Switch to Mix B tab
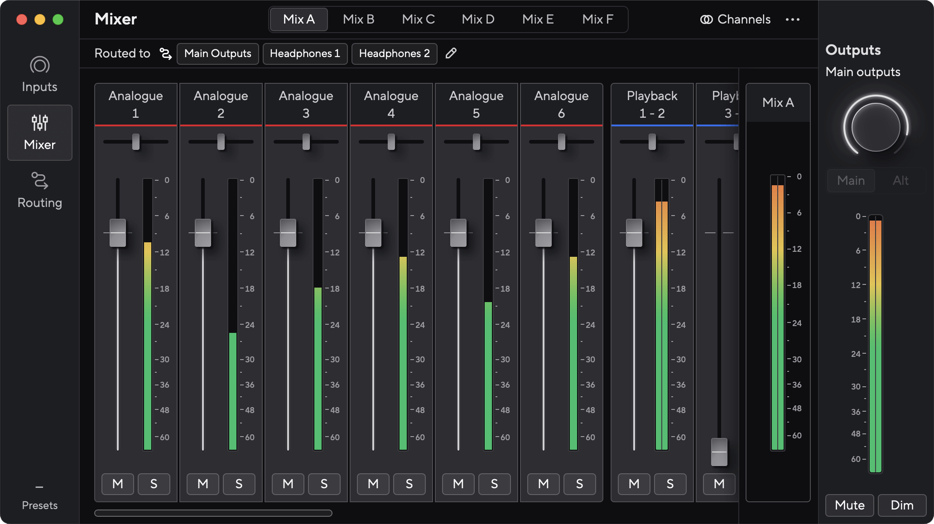The height and width of the screenshot is (524, 934). pyautogui.click(x=358, y=19)
